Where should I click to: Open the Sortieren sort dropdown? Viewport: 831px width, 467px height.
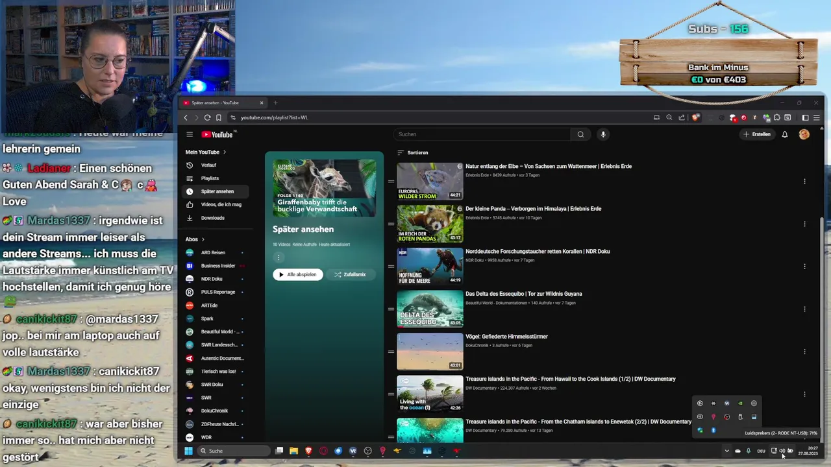(x=412, y=152)
